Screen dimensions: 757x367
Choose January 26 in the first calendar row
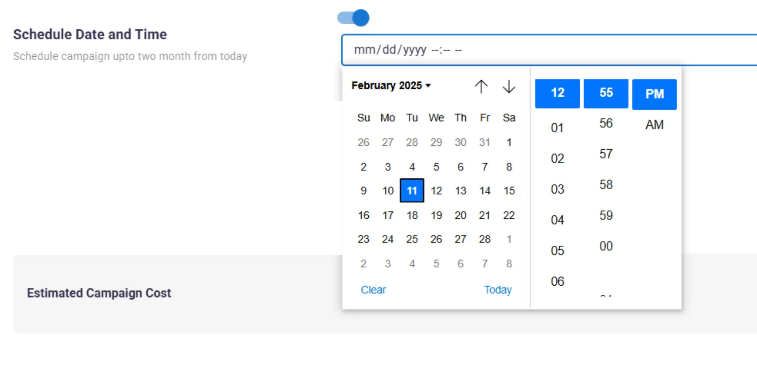tap(363, 142)
